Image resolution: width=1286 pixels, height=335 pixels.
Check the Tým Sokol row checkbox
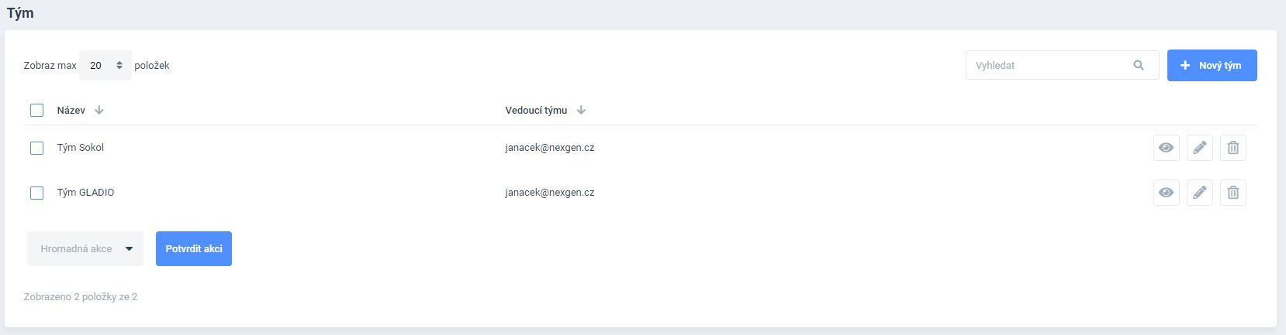point(36,148)
